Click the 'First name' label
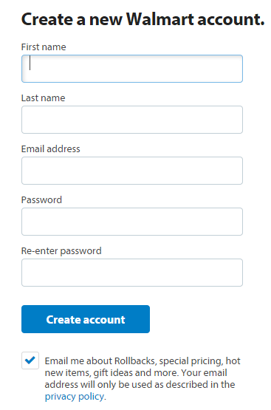 (44, 47)
